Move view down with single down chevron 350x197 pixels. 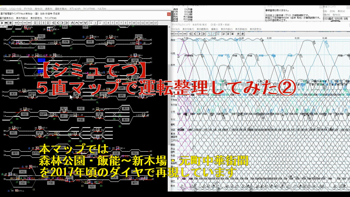81,23
